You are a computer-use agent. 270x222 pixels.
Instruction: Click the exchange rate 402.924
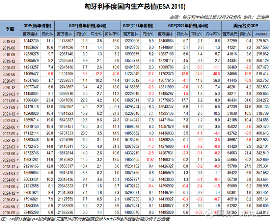pyautogui.click(x=263, y=140)
